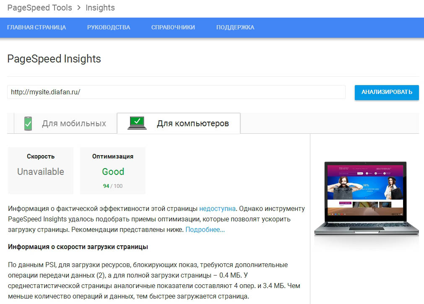This screenshot has width=424, height=304.
Task: Click the PageSpeed Insights page heading
Action: (54, 59)
